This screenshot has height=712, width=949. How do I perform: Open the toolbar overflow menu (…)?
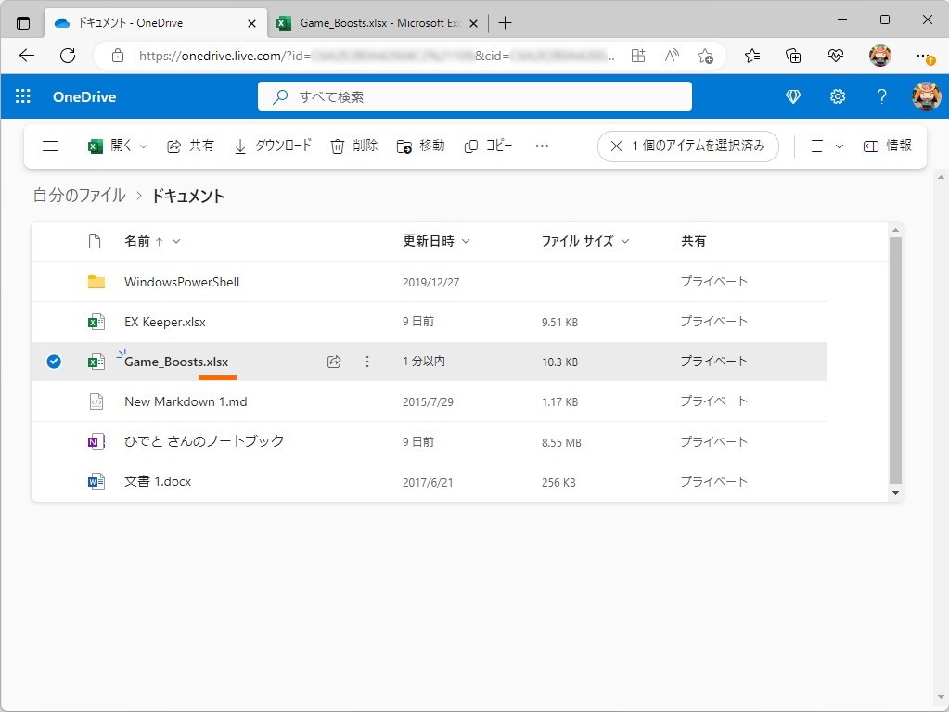pos(542,146)
